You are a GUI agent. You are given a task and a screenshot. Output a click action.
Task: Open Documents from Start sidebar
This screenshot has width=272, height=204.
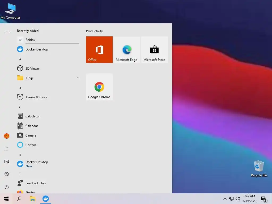(x=7, y=149)
